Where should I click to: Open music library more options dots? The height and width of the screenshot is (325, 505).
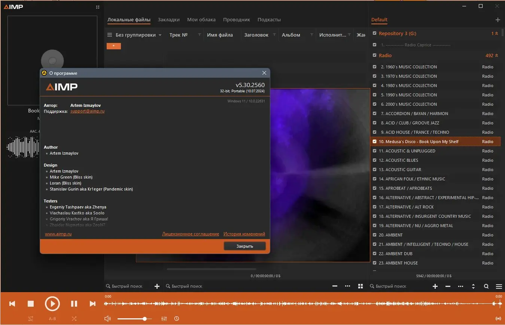click(347, 286)
